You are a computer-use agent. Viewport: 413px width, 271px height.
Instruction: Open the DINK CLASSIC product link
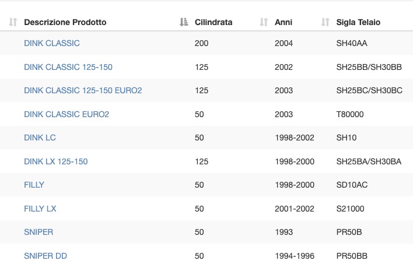(x=51, y=43)
